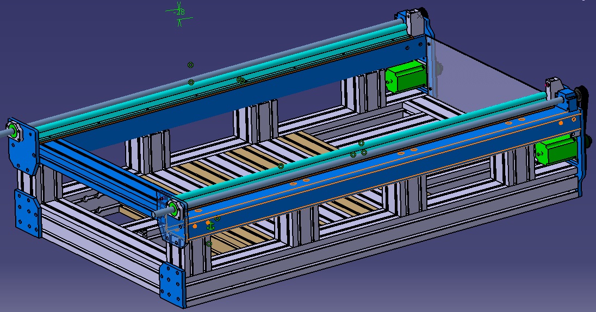Click the orange point at side plate's right end

[561, 123]
